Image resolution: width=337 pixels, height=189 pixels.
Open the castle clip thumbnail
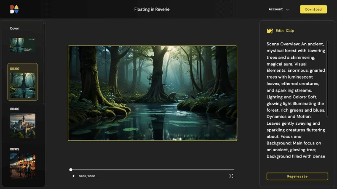coord(23,126)
